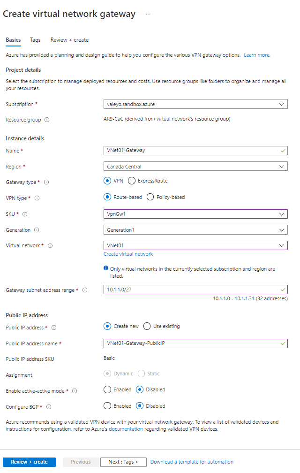Click the Gateway type info icon
Screen dimensions: 300x473
pyautogui.click(x=46, y=182)
